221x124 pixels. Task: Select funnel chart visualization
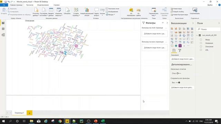click(x=176, y=39)
